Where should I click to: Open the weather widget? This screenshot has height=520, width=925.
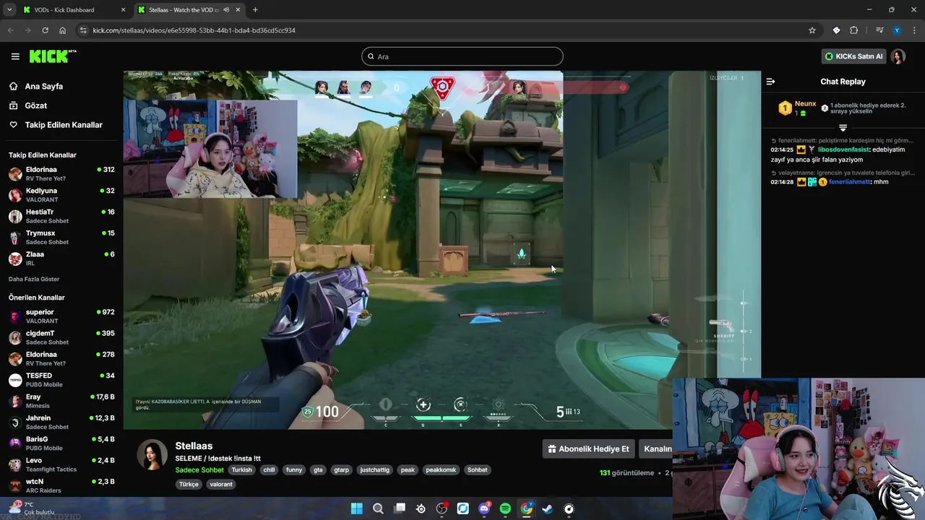(33, 508)
